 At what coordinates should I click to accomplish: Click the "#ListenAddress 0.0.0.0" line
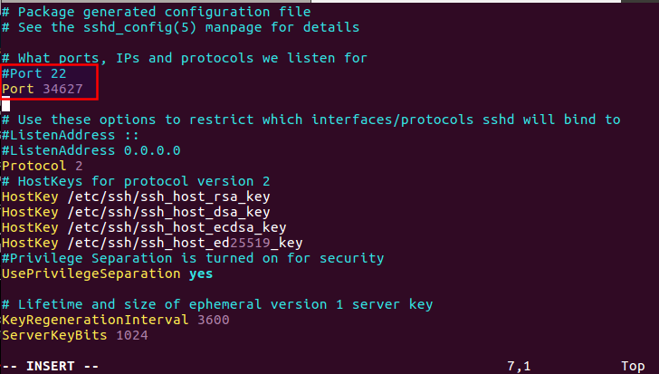point(91,150)
